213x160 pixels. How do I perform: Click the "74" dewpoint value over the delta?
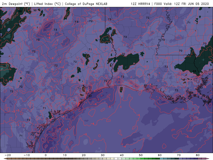pyautogui.click(x=203, y=96)
